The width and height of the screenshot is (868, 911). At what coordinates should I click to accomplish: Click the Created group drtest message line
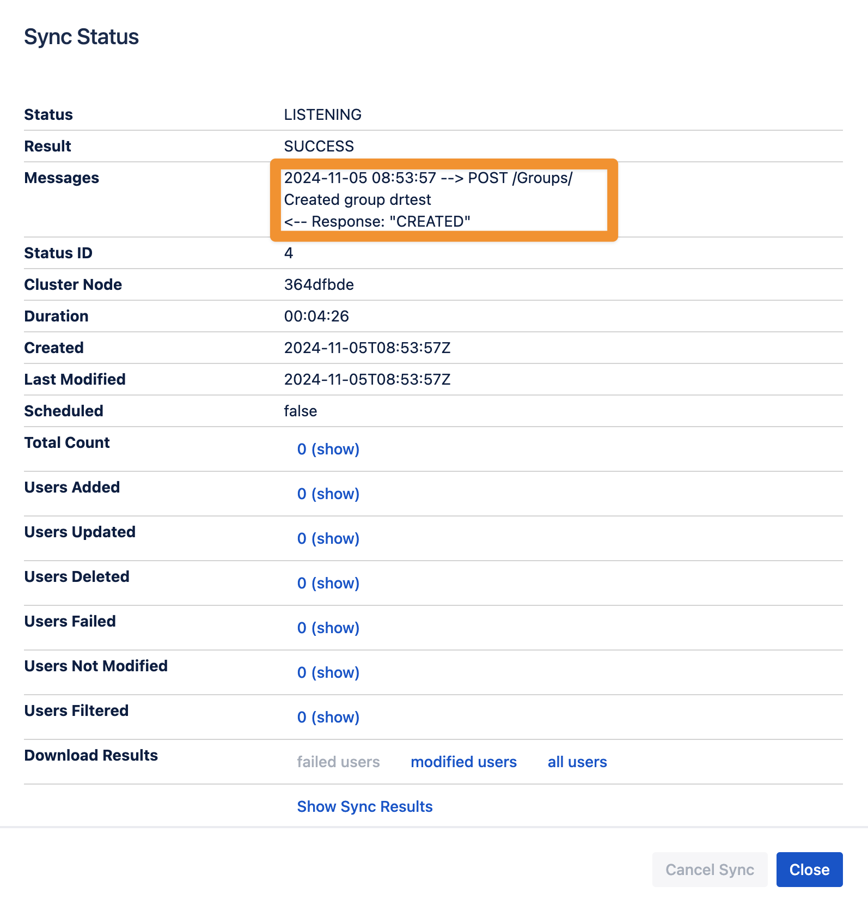pos(357,200)
